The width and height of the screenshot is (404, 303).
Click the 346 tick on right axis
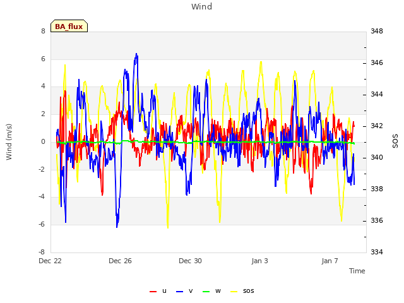[377, 62]
